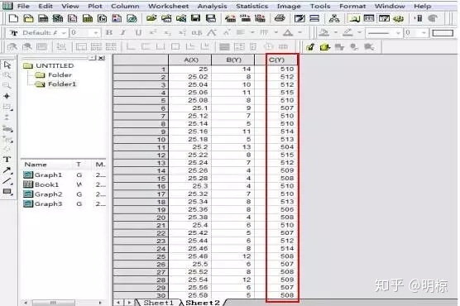The height and width of the screenshot is (306, 460).
Task: Open the Plot menu
Action: point(95,6)
